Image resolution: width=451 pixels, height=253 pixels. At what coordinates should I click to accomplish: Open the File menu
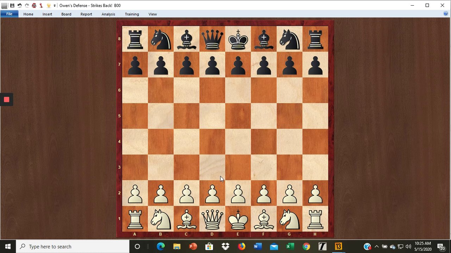click(9, 14)
